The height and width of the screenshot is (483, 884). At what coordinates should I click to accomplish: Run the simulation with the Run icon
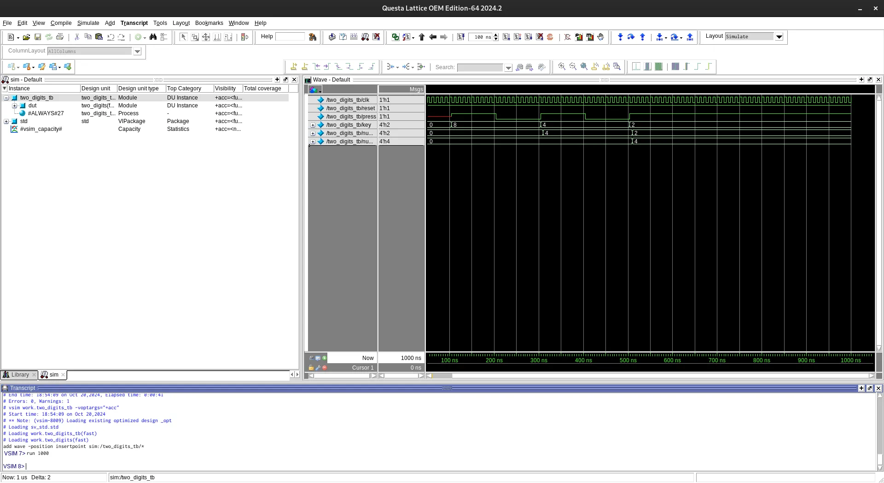[x=506, y=37]
